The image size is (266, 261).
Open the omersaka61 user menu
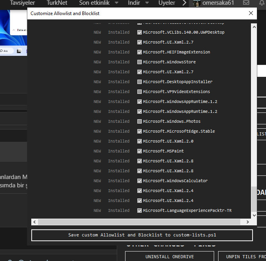click(x=218, y=3)
